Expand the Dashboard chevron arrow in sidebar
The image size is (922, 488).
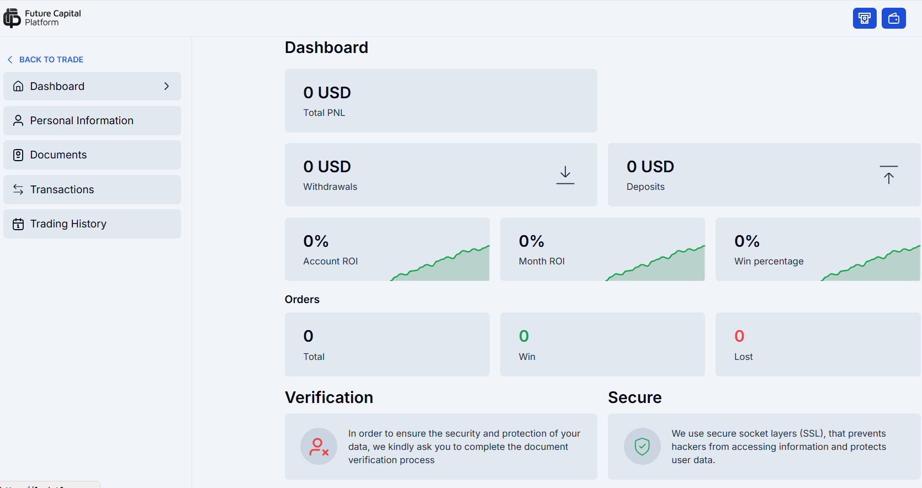tap(167, 86)
